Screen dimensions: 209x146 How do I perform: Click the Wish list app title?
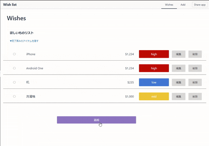coord(10,5)
